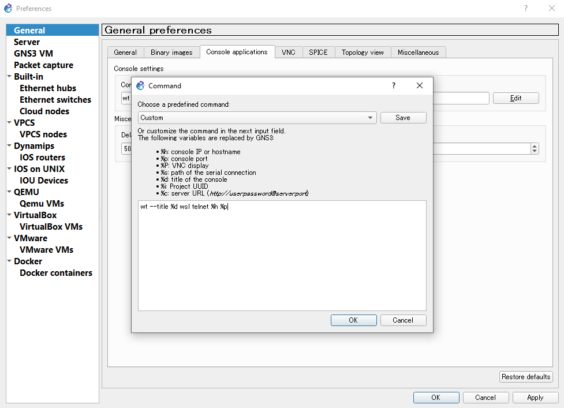Image resolution: width=564 pixels, height=408 pixels.
Task: Collapse the VPCS tree section
Action: 9,122
